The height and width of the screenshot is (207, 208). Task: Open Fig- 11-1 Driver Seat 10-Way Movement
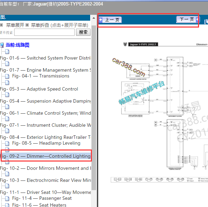coord(45,192)
